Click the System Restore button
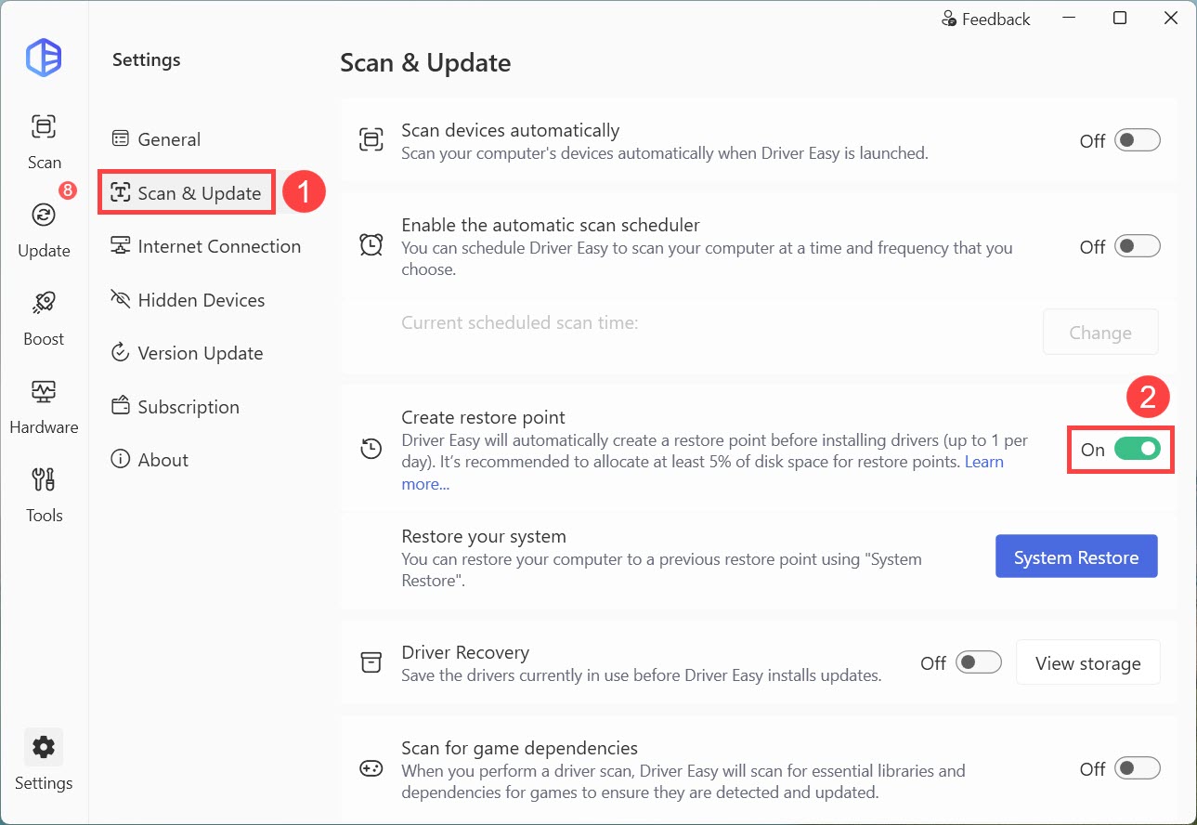Viewport: 1197px width, 825px height. (1076, 557)
